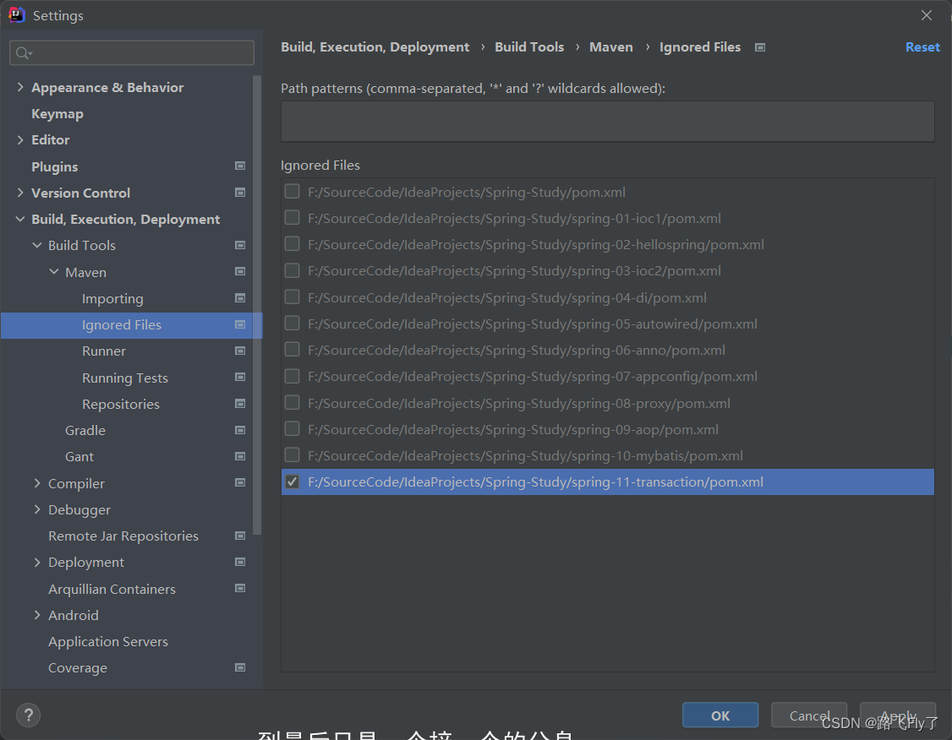The height and width of the screenshot is (740, 952).
Task: Click the settings tree vertical scrollbar
Action: [x=257, y=305]
